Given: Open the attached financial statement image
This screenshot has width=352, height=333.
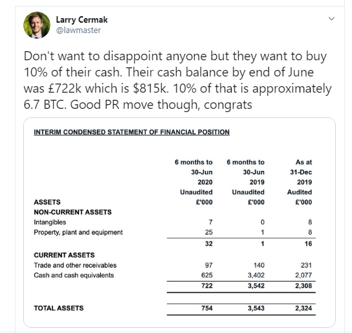Looking at the screenshot, I should [179, 222].
